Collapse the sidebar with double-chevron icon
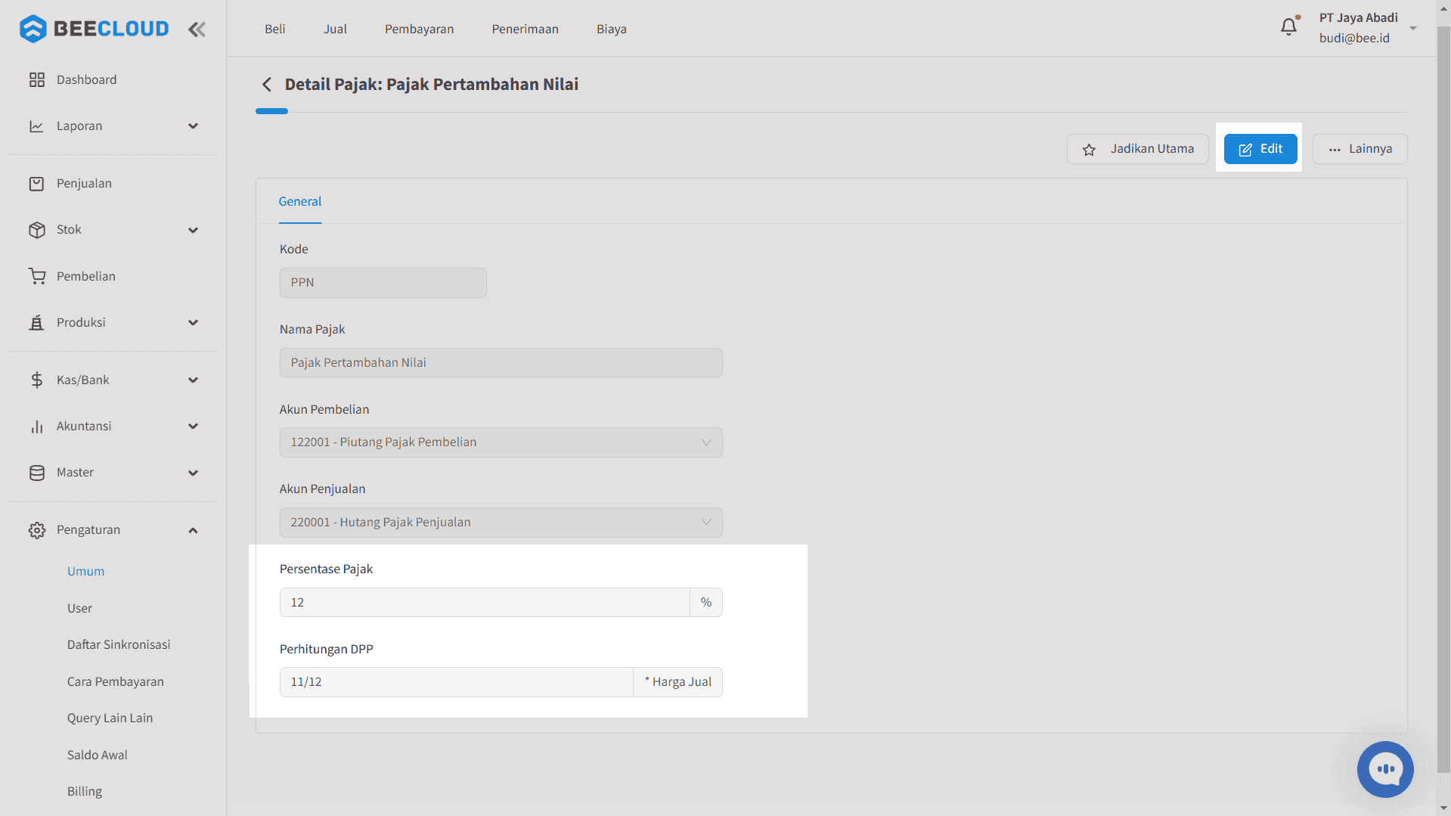The width and height of the screenshot is (1451, 816). click(x=197, y=29)
